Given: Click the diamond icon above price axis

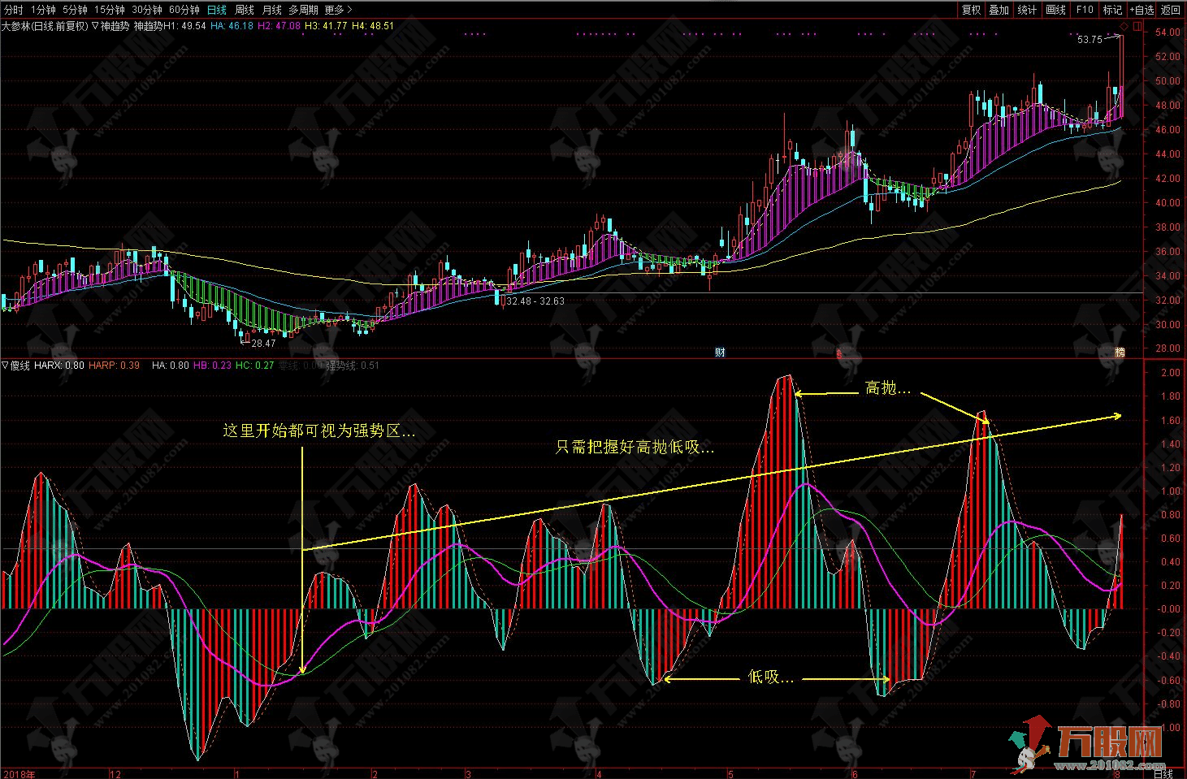Looking at the screenshot, I should point(1124,27).
